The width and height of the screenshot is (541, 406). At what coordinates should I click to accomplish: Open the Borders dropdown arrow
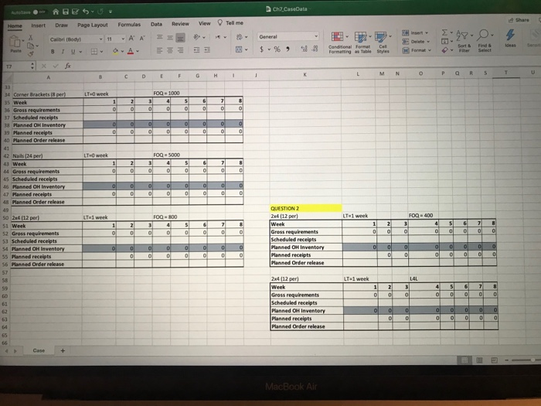pyautogui.click(x=101, y=52)
